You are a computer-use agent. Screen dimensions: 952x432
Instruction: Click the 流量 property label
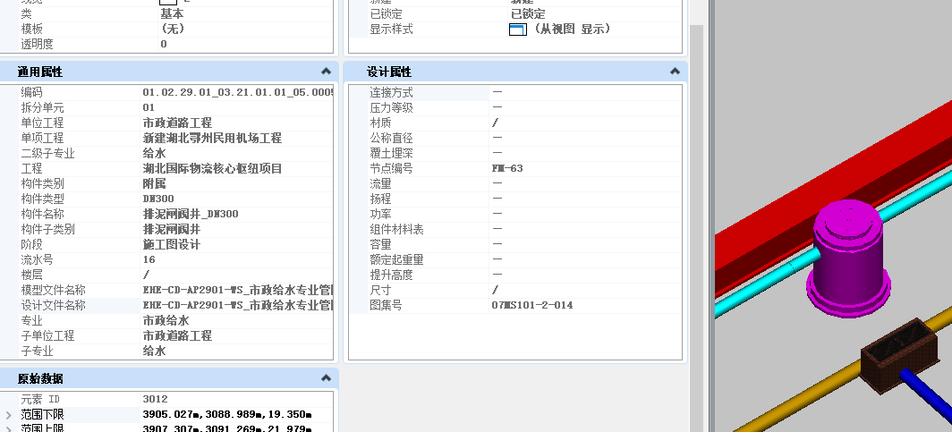coord(380,183)
